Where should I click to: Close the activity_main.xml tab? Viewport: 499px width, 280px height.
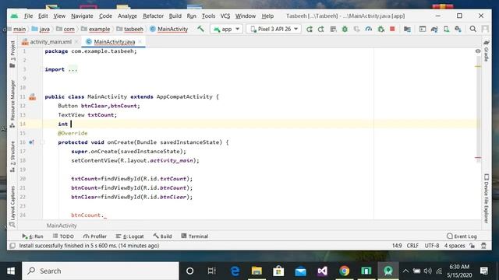coord(76,41)
